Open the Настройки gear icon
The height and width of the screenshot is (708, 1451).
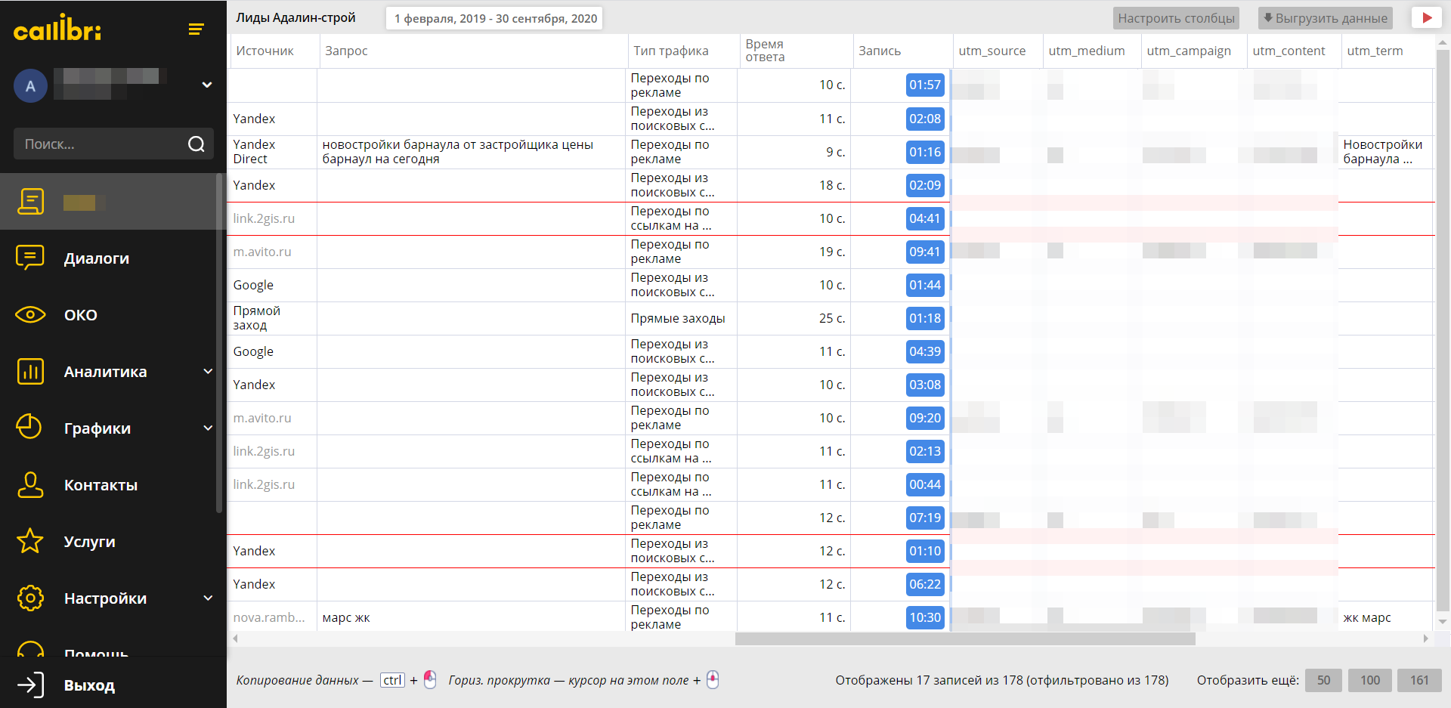[x=30, y=598]
